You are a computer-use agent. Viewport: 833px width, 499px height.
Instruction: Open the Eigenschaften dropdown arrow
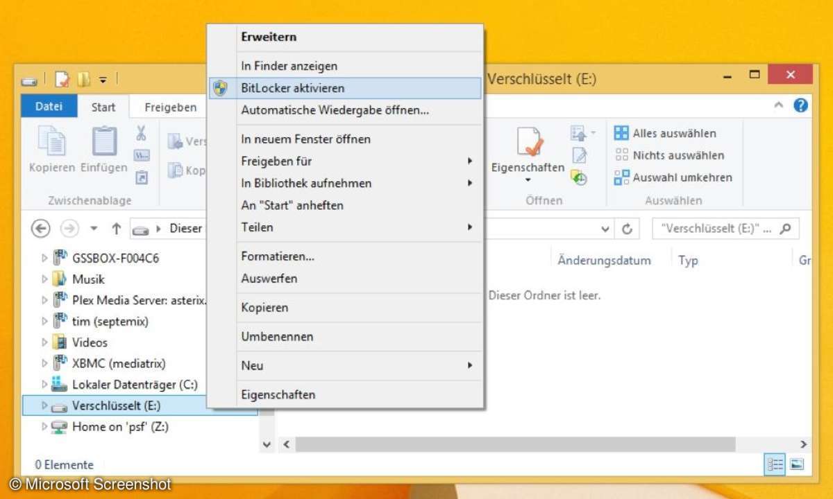[x=528, y=180]
